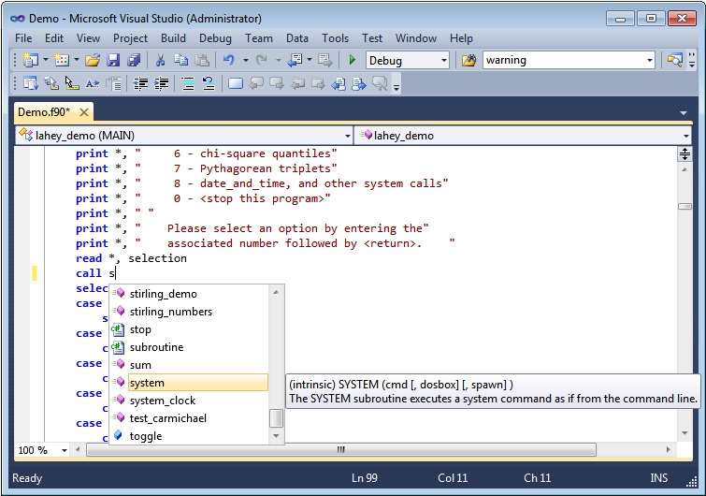Screen dimensions: 706x496
Task: Close the Demo.f90 tab with its X
Action: coord(84,112)
